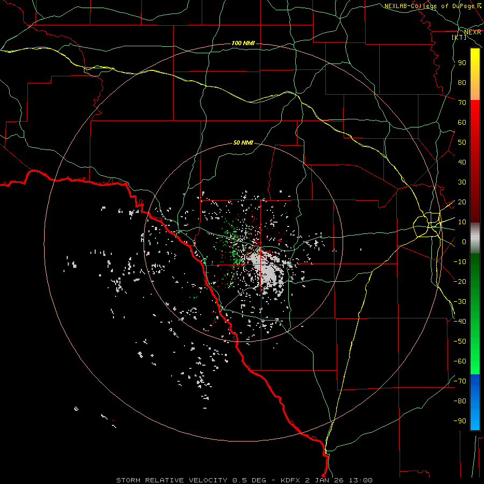Click the yellow highway loop around the city

[428, 224]
